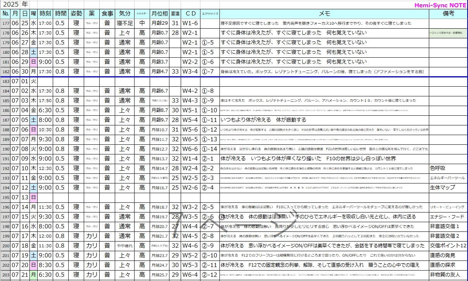Screen dimensions: 468x281
Task: Select the 'W1-4' CD cell
Action: click(x=190, y=159)
